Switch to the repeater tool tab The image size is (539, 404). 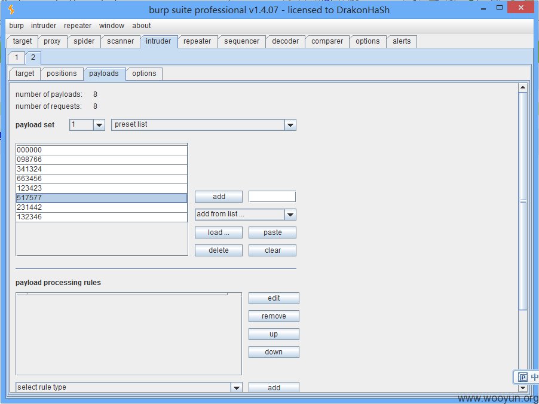coord(197,41)
